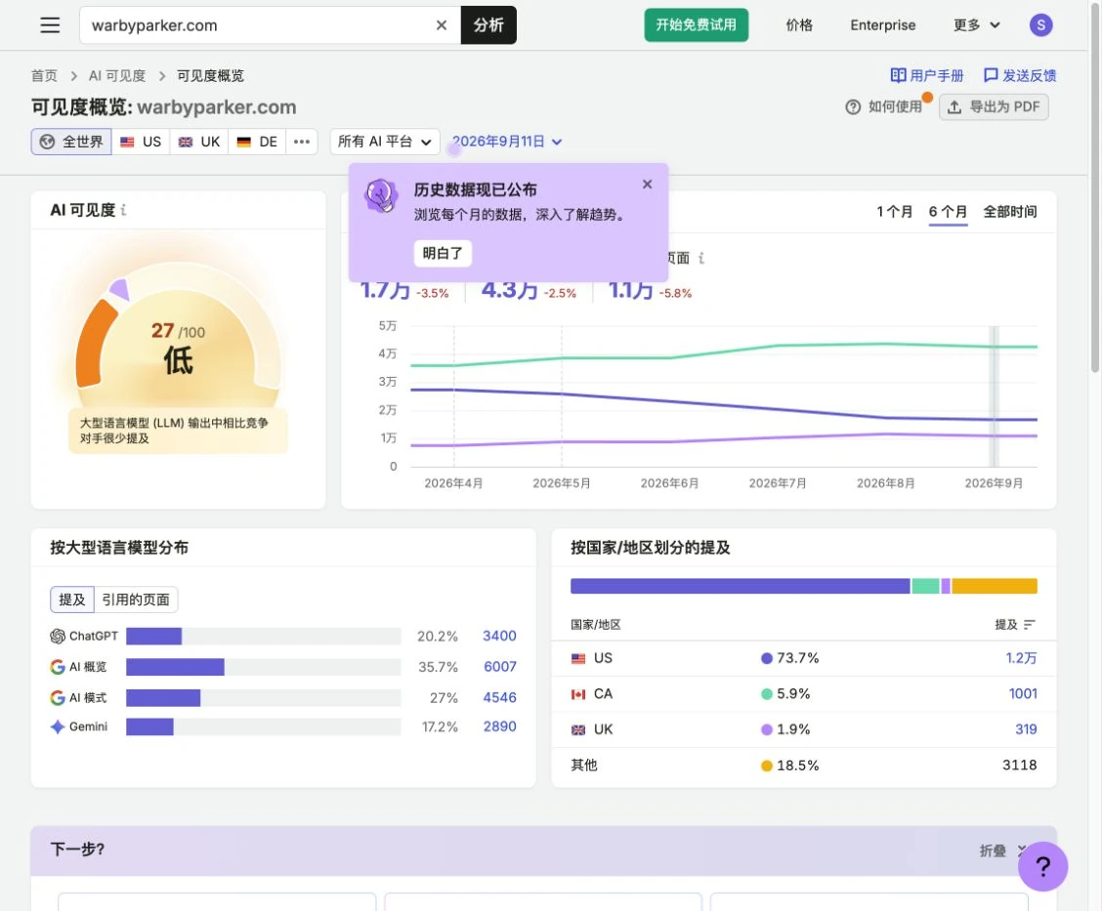Select the 1 个月 time range
This screenshot has height=911, width=1102.
pyautogui.click(x=894, y=212)
